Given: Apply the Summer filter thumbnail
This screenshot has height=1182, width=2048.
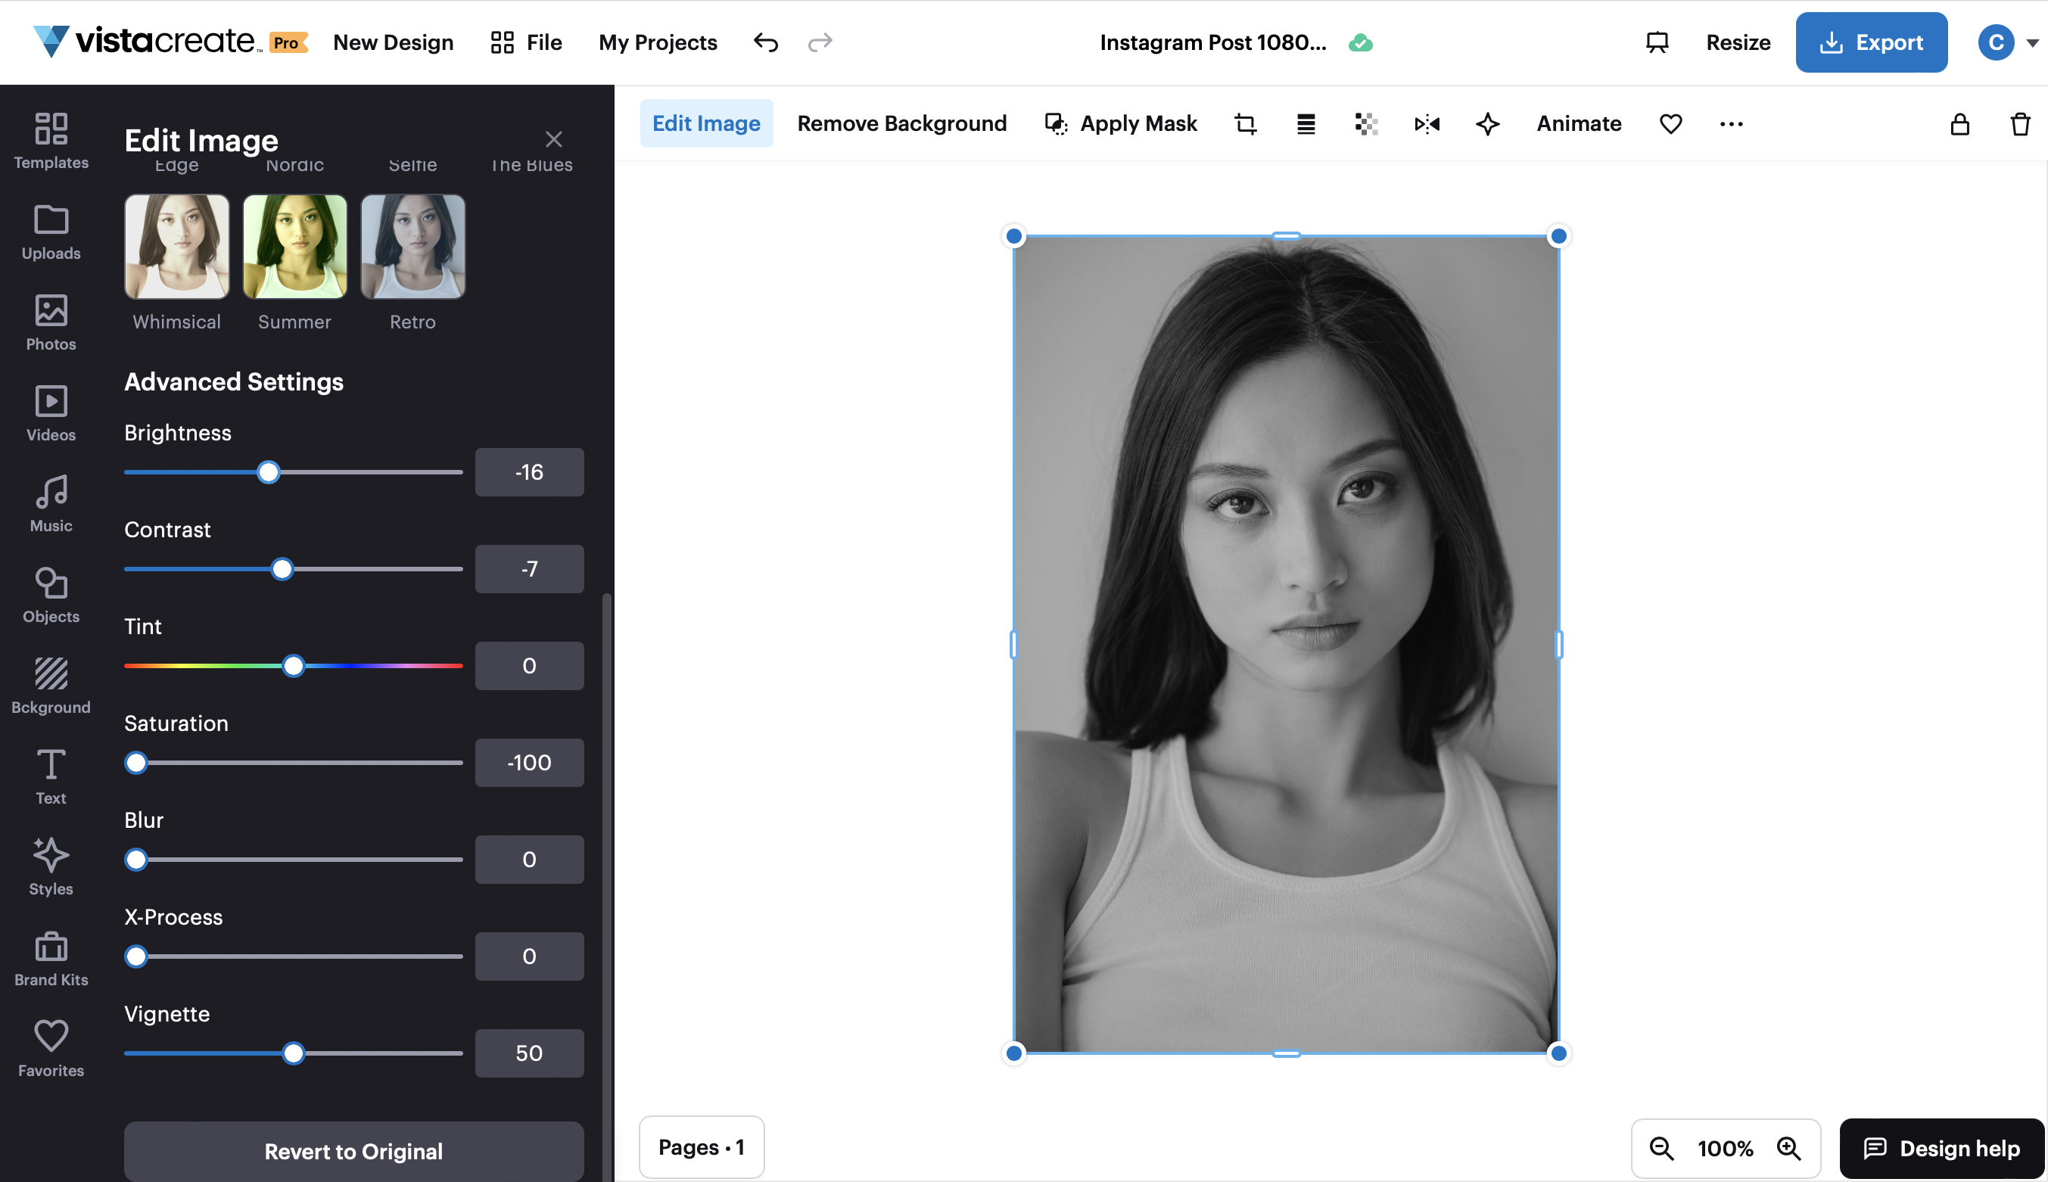Looking at the screenshot, I should coord(294,246).
